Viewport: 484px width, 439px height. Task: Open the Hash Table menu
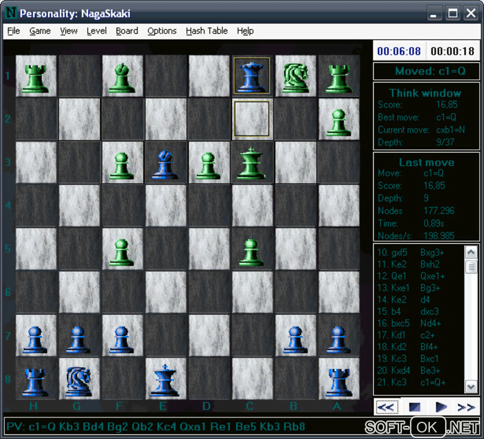(x=206, y=31)
